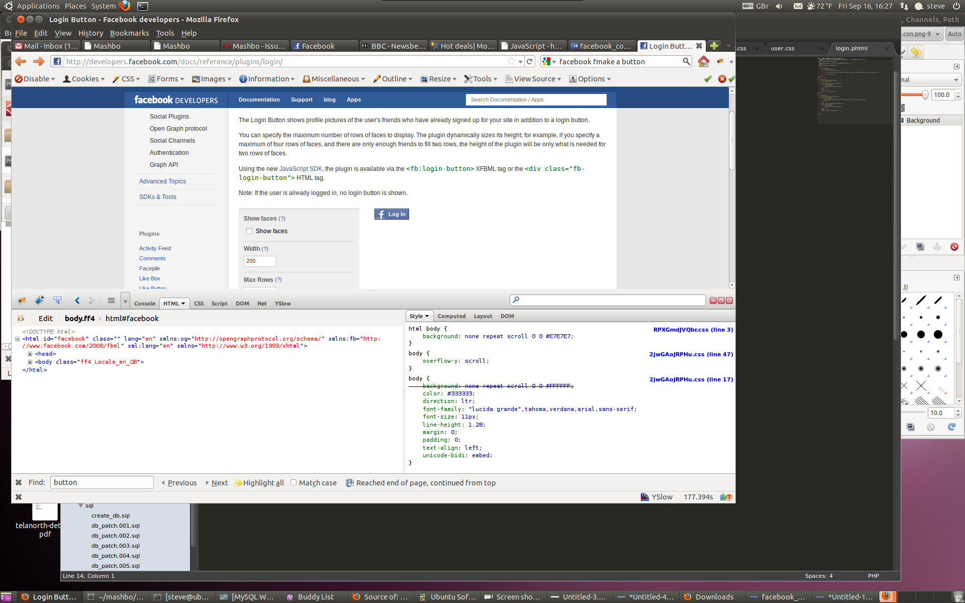
Task: Click Firebug inspect element icon
Action: pos(57,300)
